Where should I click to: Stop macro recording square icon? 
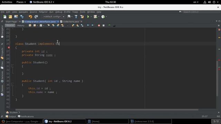(104, 25)
